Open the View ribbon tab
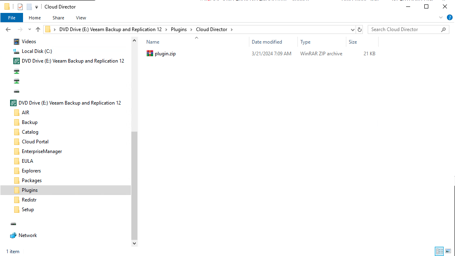This screenshot has width=455, height=256. coord(81,18)
